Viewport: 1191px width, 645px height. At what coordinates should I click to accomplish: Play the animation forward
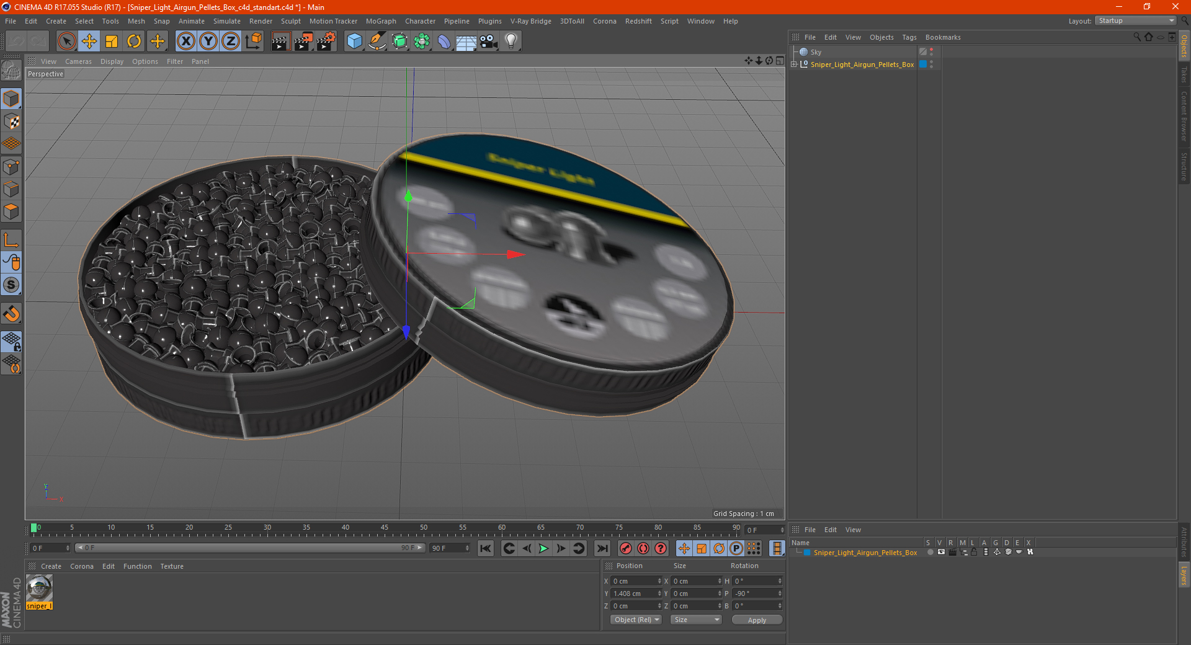(543, 548)
